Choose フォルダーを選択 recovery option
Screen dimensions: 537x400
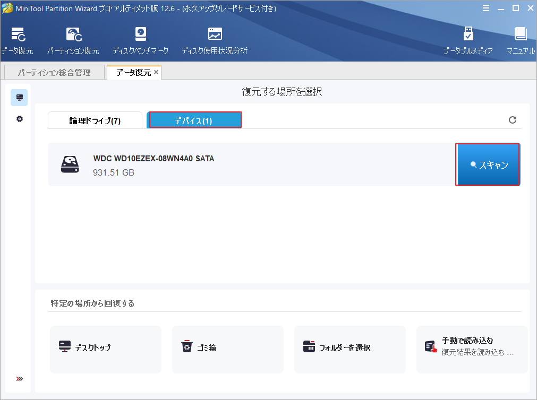point(350,350)
